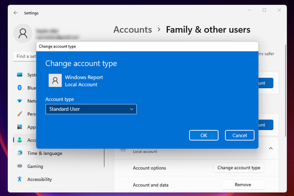Open the Accessibility section
This screenshot has height=196, width=294.
[x=39, y=179]
